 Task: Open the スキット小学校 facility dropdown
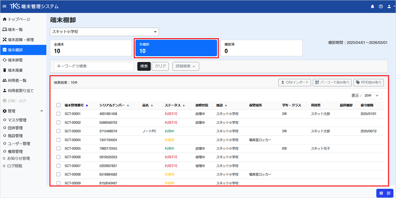104,32
